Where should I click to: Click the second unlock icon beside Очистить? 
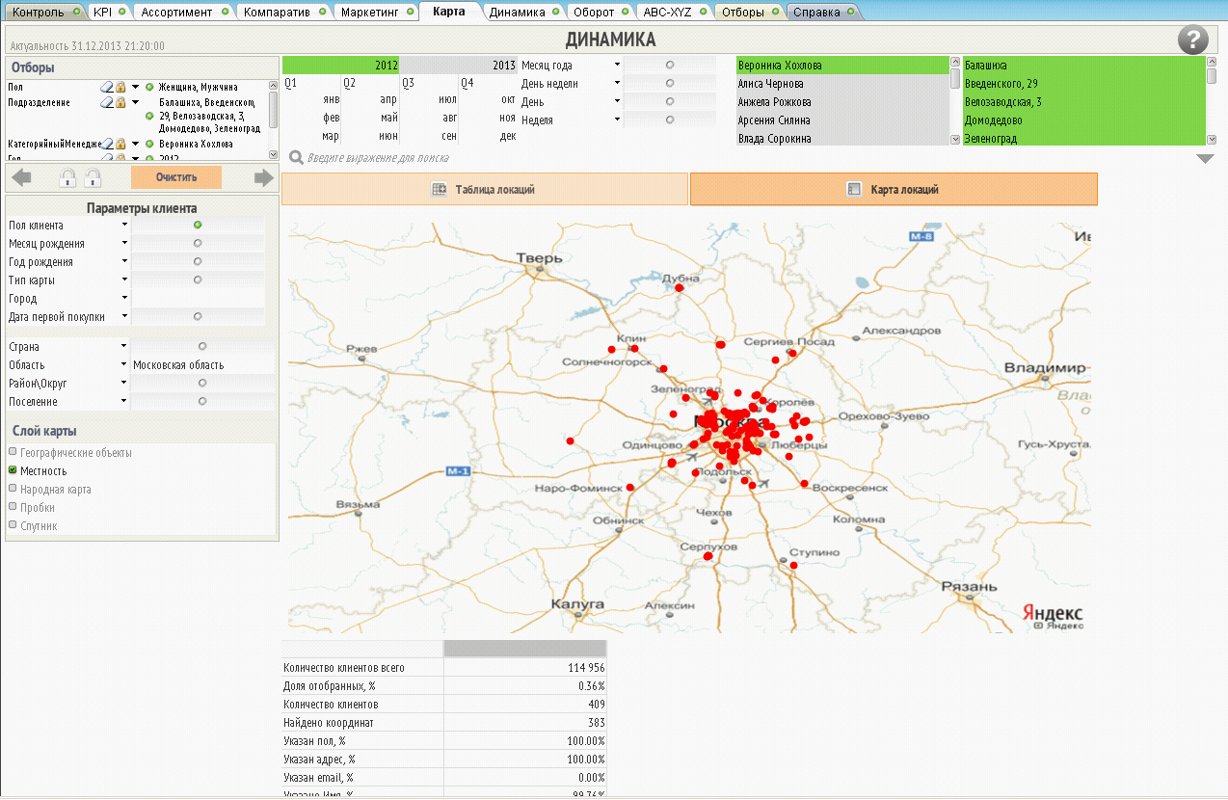pos(93,177)
